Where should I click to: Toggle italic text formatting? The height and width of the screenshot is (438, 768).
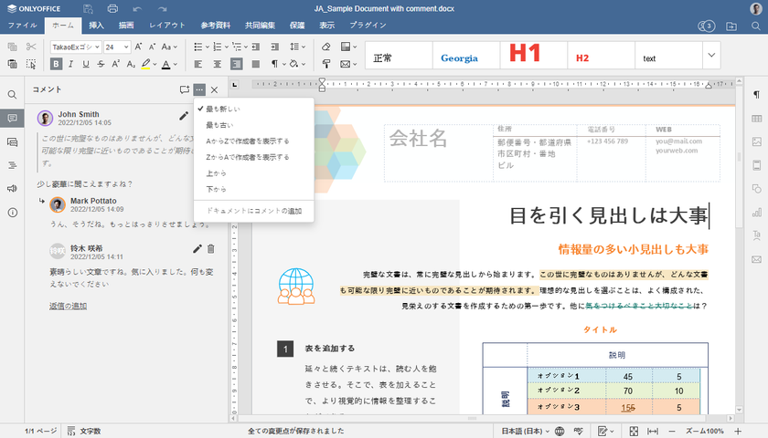pyautogui.click(x=72, y=64)
